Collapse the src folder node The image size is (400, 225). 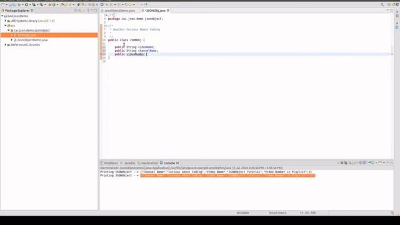tap(6, 26)
